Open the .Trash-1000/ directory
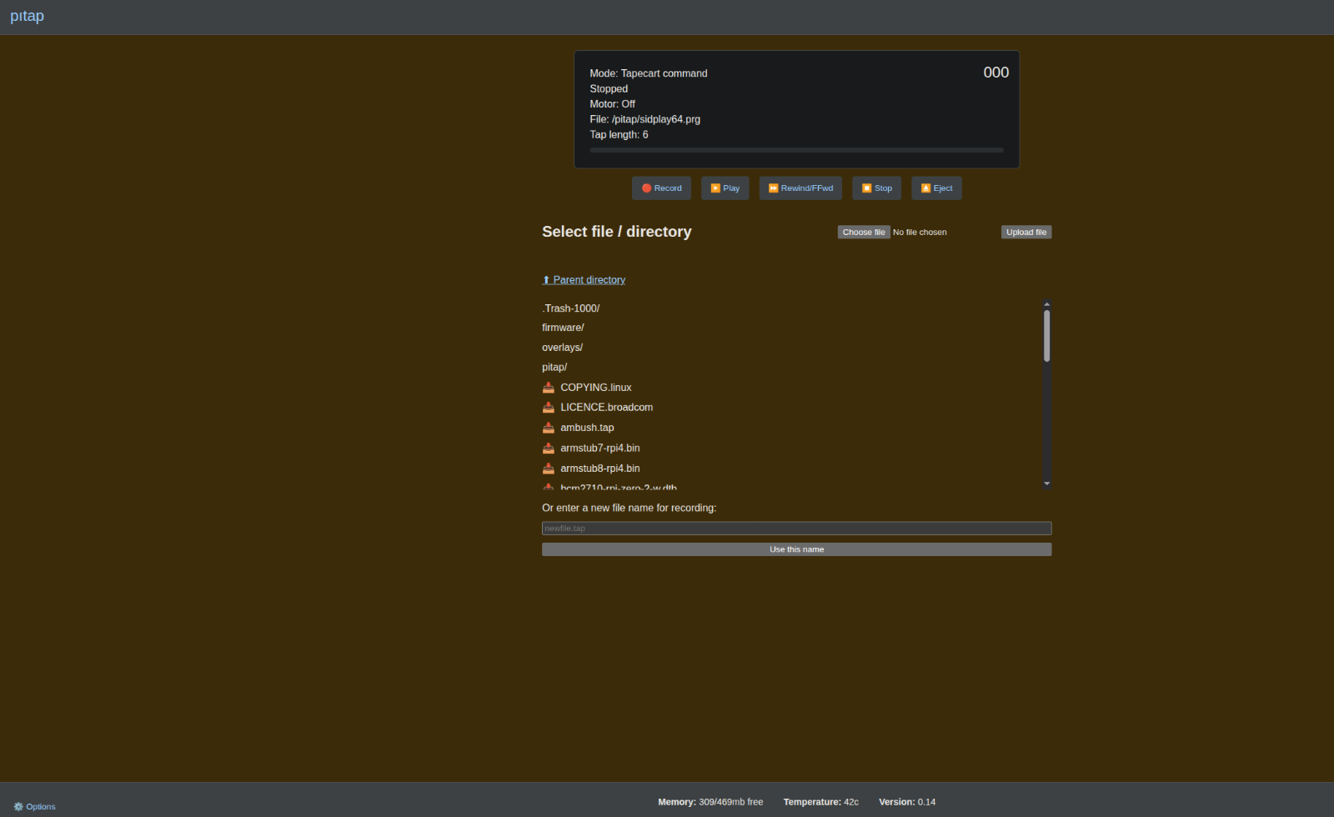Screen dimensions: 1334x817 pos(571,308)
